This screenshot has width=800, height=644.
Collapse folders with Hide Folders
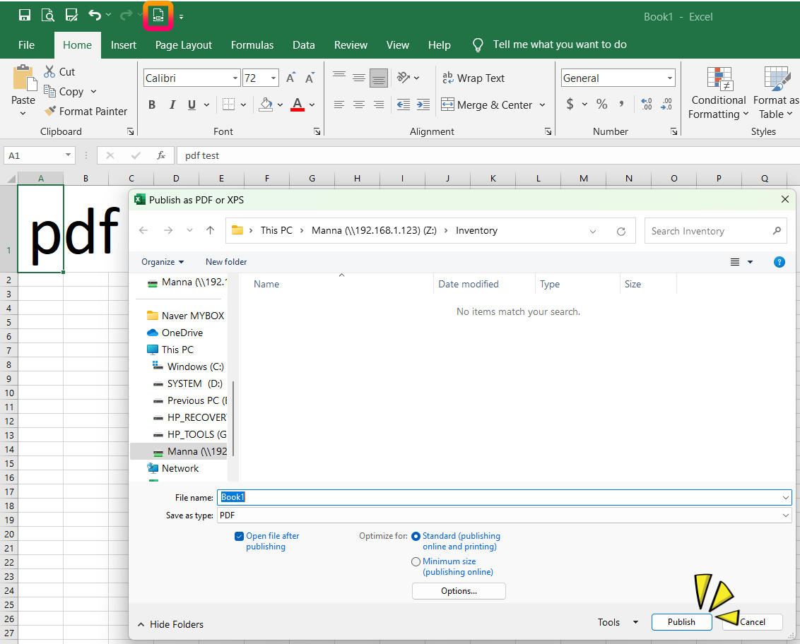[x=171, y=624]
